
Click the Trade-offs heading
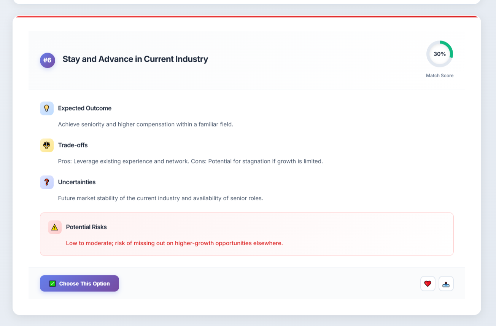(x=73, y=145)
